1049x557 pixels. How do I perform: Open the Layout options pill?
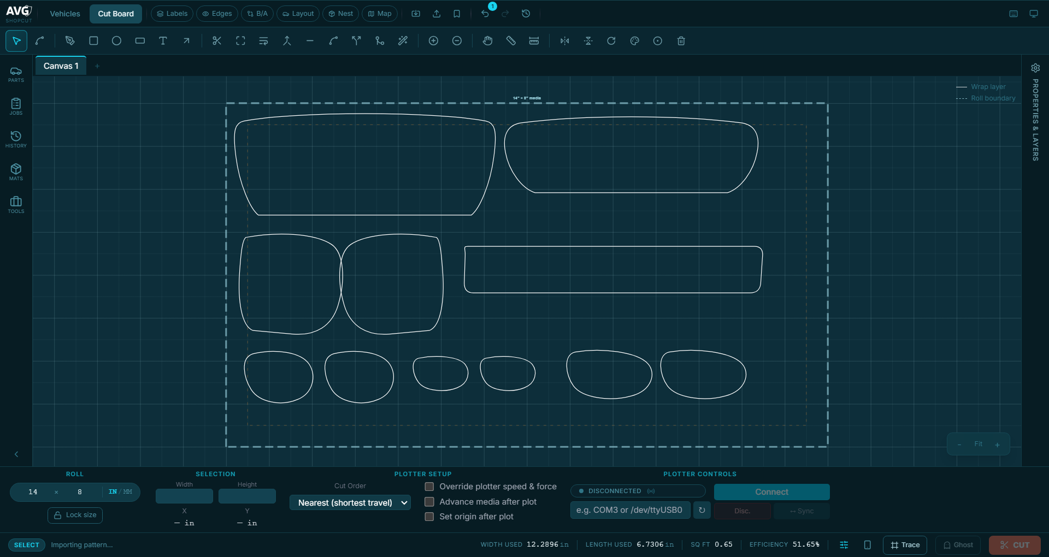click(298, 14)
